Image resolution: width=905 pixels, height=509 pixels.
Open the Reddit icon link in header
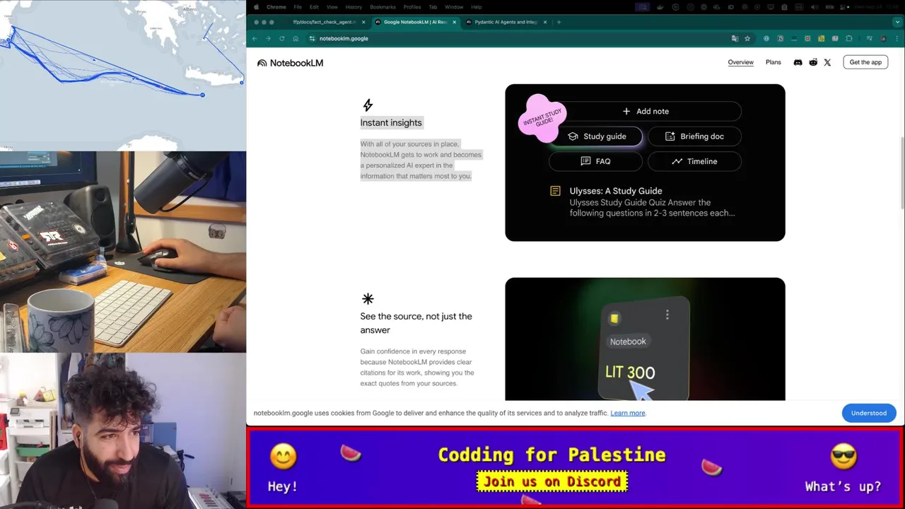[x=813, y=62]
